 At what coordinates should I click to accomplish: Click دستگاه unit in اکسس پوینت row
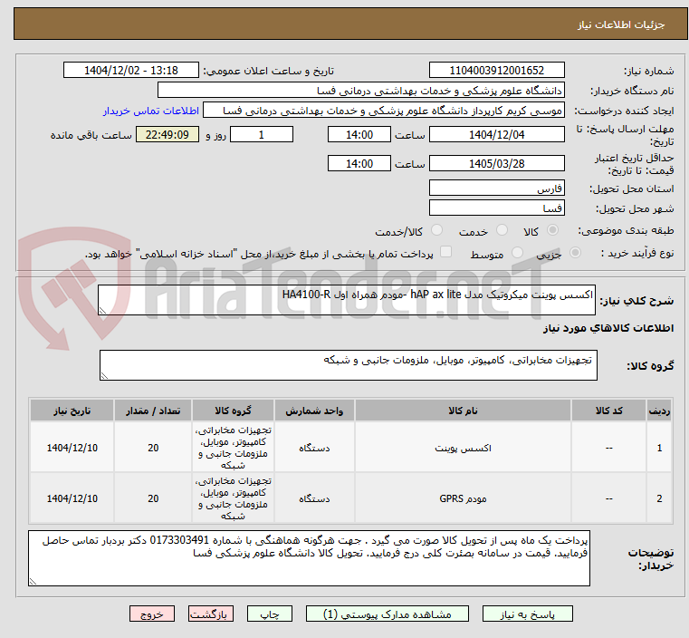tap(314, 448)
